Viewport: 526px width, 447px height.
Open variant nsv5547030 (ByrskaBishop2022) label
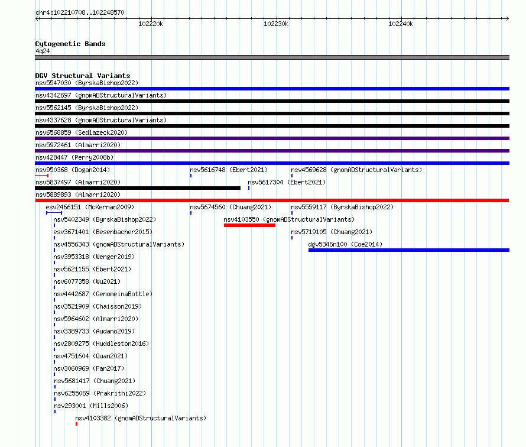point(87,83)
